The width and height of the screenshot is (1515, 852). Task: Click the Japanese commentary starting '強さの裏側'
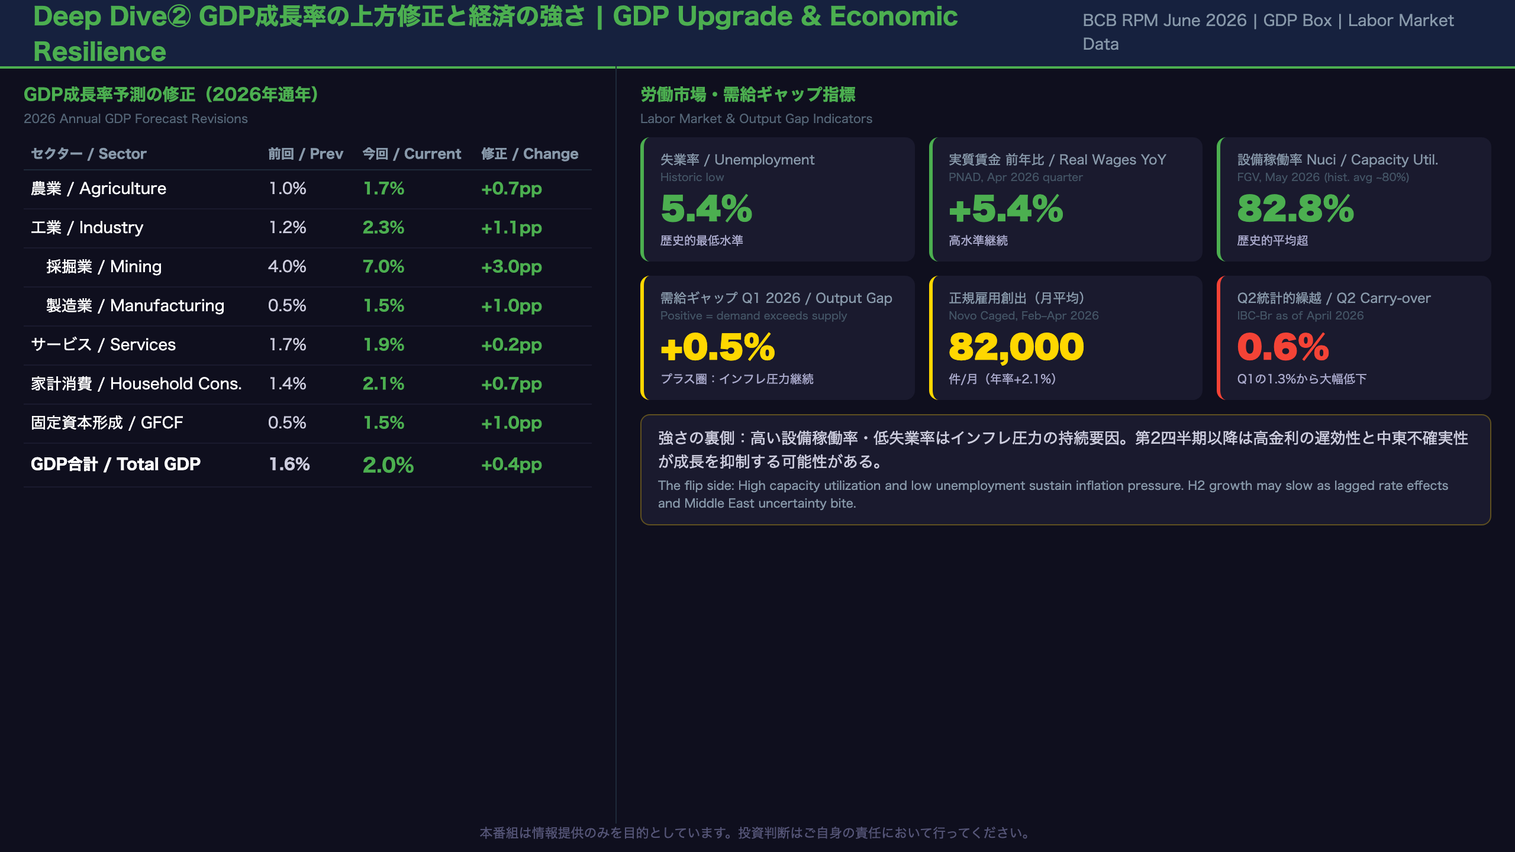pos(1063,450)
